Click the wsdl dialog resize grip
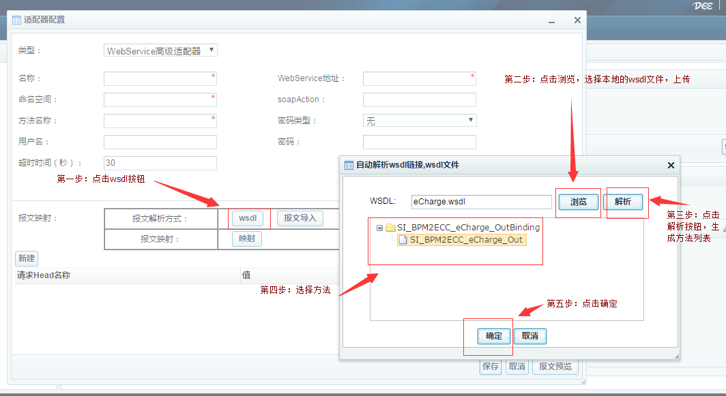The width and height of the screenshot is (726, 396). coord(676,356)
